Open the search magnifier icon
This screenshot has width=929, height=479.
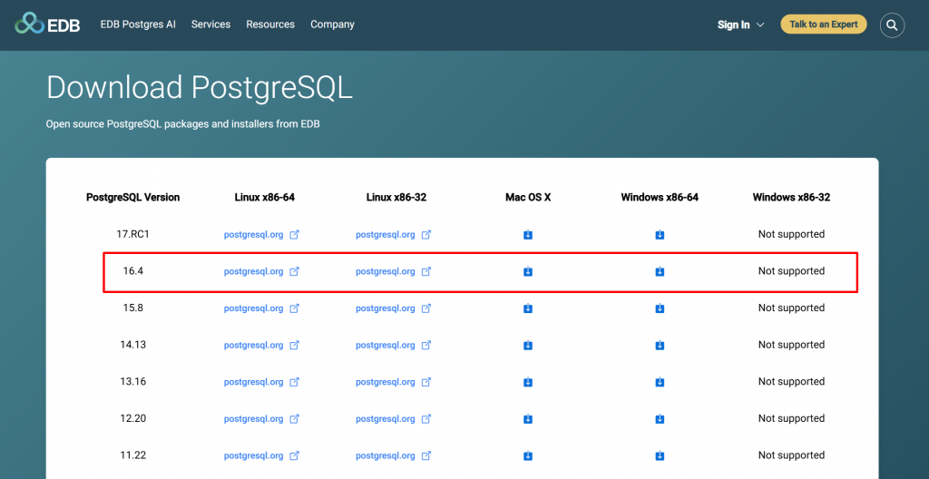coord(892,24)
